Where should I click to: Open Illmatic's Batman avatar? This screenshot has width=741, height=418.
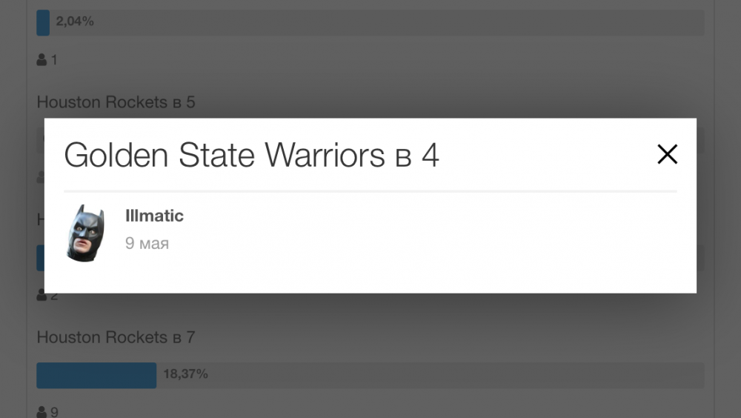(x=85, y=233)
